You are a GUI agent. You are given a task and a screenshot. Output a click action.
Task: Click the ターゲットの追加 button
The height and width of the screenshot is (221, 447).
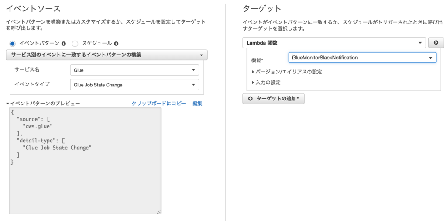[x=273, y=99]
